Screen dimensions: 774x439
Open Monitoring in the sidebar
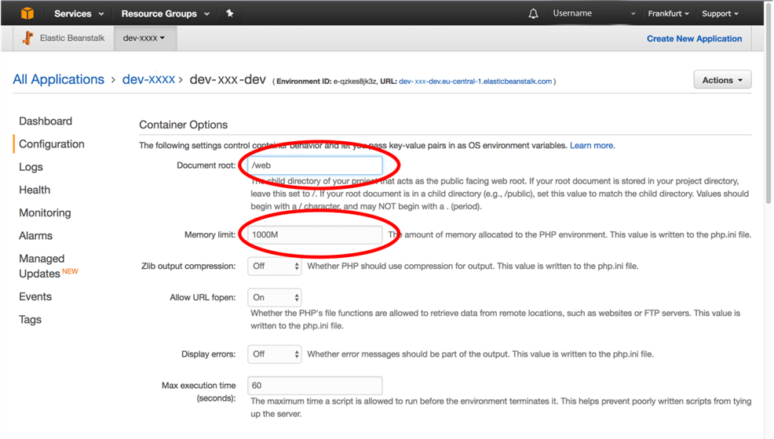(x=45, y=213)
